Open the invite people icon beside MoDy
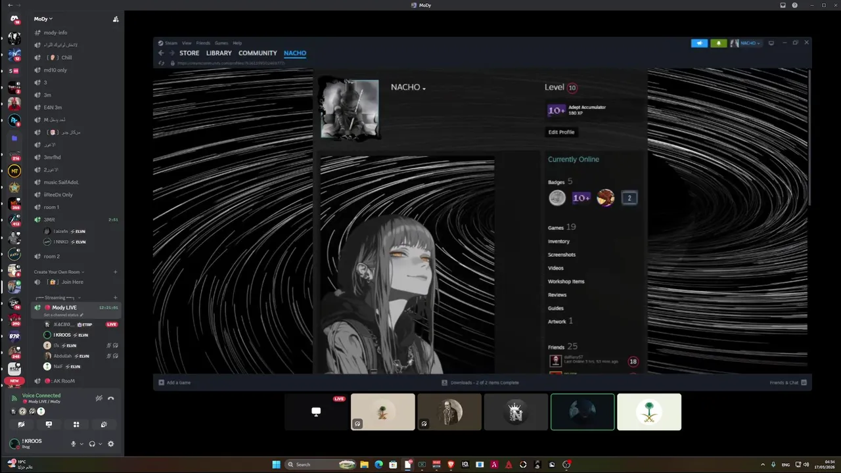841x473 pixels. click(116, 19)
